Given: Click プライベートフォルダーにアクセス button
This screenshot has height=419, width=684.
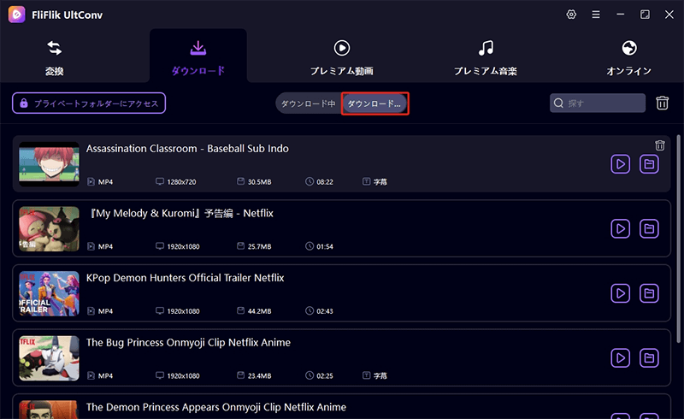Looking at the screenshot, I should (89, 103).
